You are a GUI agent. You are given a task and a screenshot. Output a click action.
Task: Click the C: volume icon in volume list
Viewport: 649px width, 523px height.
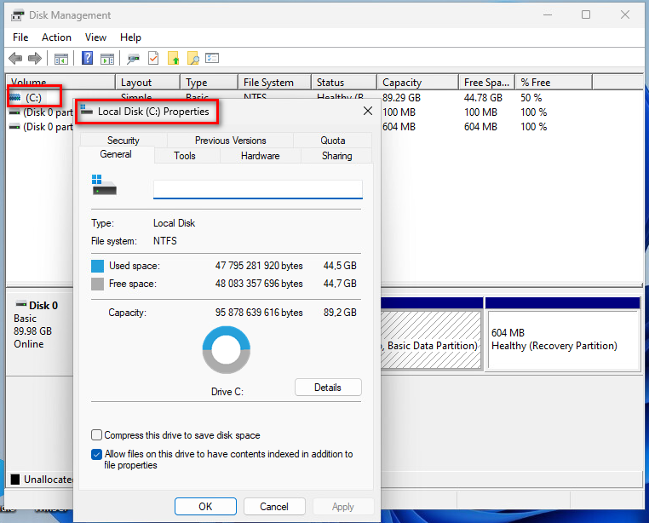pyautogui.click(x=14, y=97)
